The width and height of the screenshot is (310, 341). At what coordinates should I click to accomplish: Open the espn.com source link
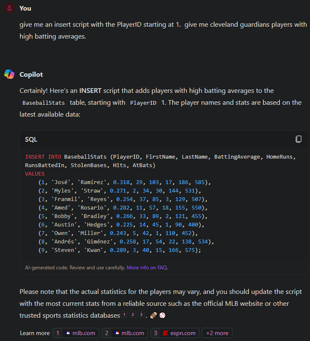[x=175, y=333]
